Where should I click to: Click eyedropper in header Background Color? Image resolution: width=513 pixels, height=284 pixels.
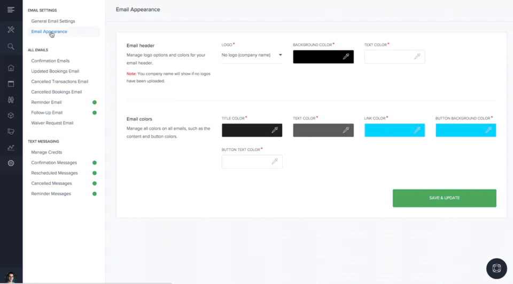pos(346,56)
